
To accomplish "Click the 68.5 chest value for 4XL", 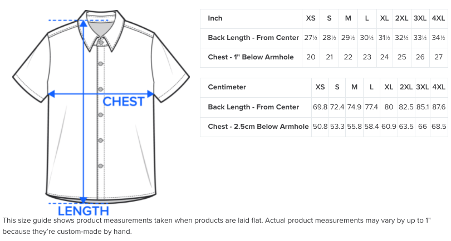I will [439, 127].
